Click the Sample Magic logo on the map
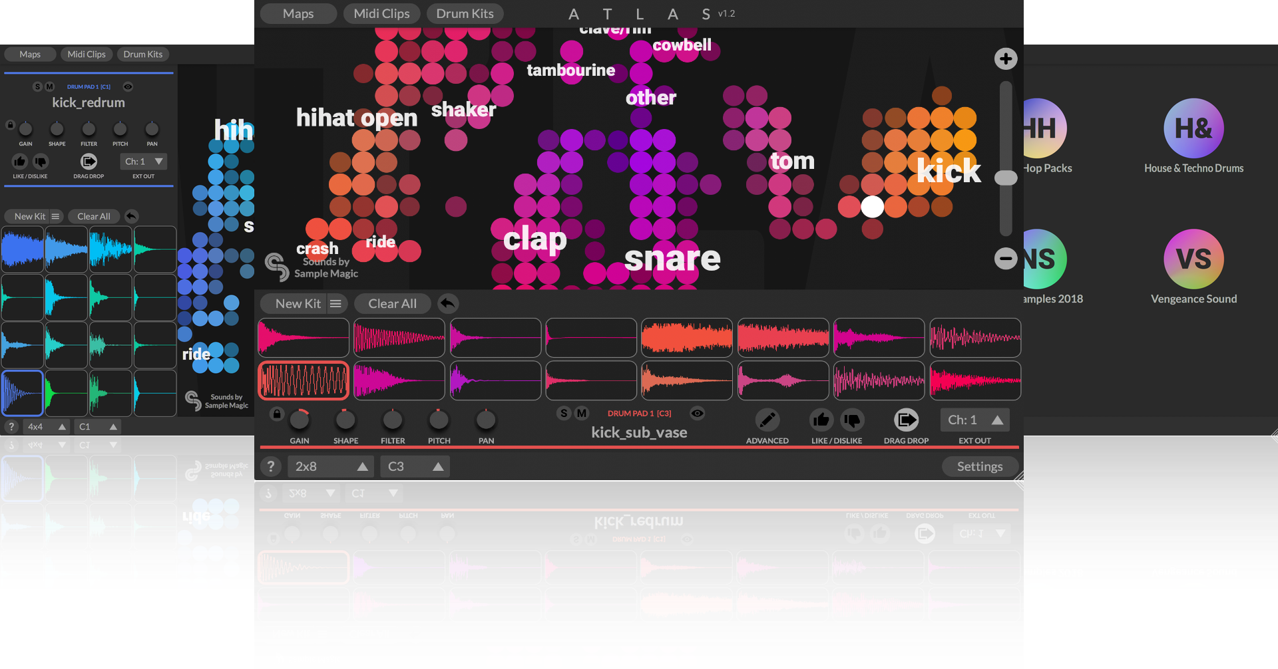1278x669 pixels. click(277, 266)
